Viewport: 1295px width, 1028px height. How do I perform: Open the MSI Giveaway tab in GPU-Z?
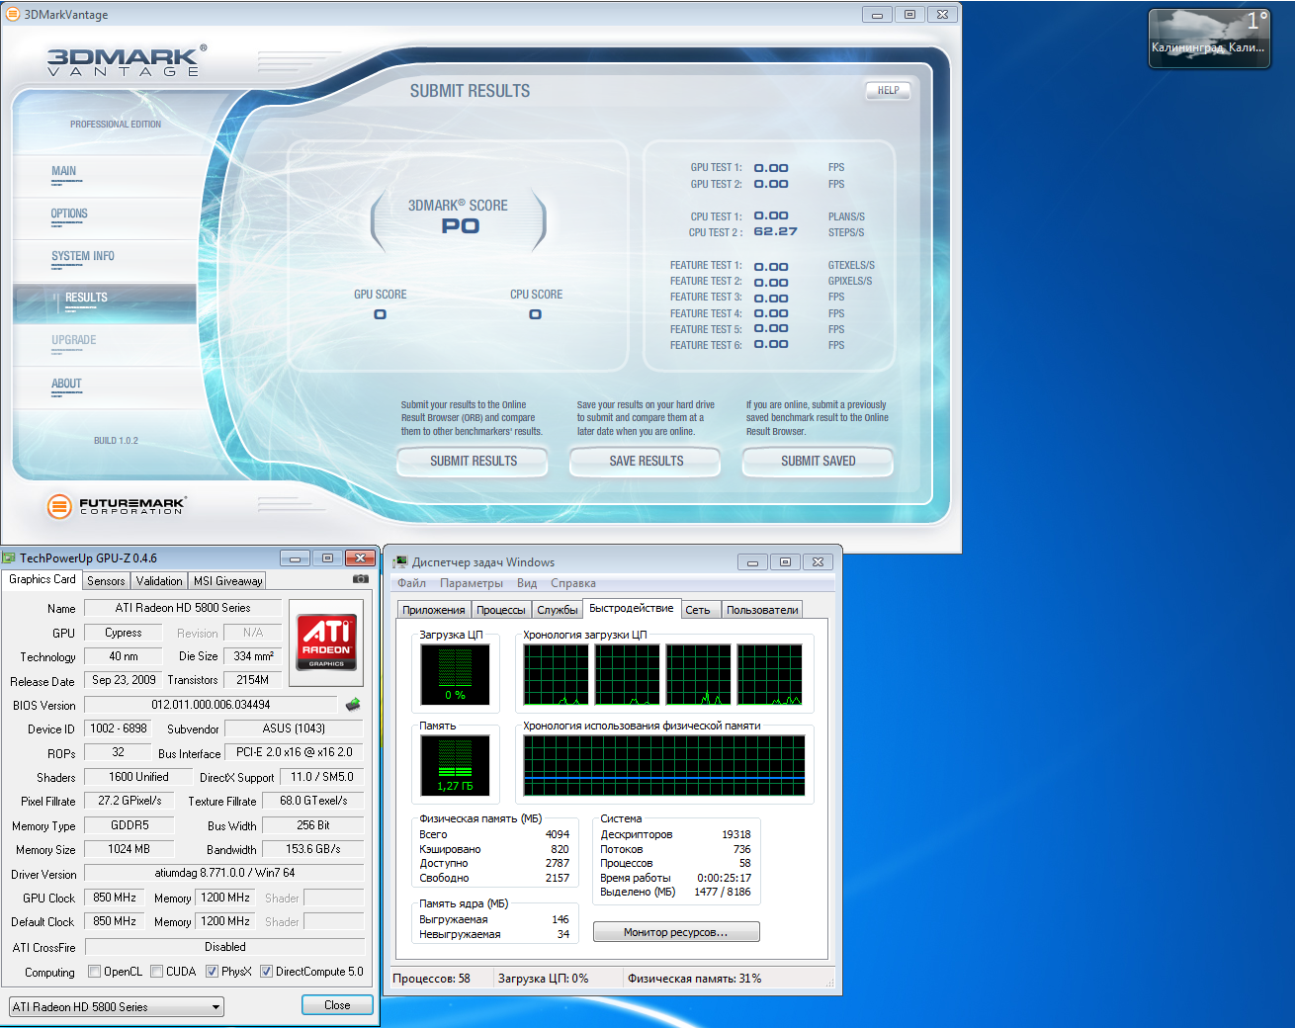pyautogui.click(x=228, y=581)
